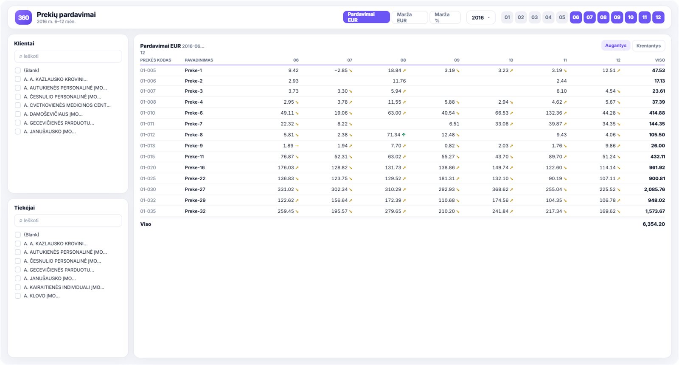The width and height of the screenshot is (679, 365).
Task: Deselect month 09 filter button
Action: tap(617, 17)
